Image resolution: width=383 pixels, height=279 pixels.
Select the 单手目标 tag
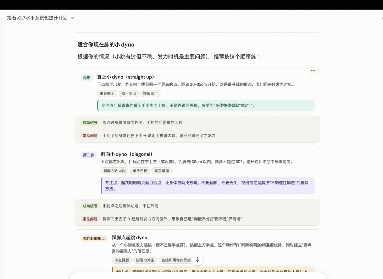coord(140,171)
